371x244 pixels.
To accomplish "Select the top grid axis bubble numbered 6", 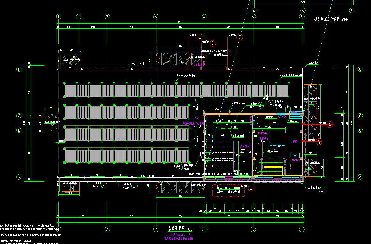I will (x=302, y=17).
